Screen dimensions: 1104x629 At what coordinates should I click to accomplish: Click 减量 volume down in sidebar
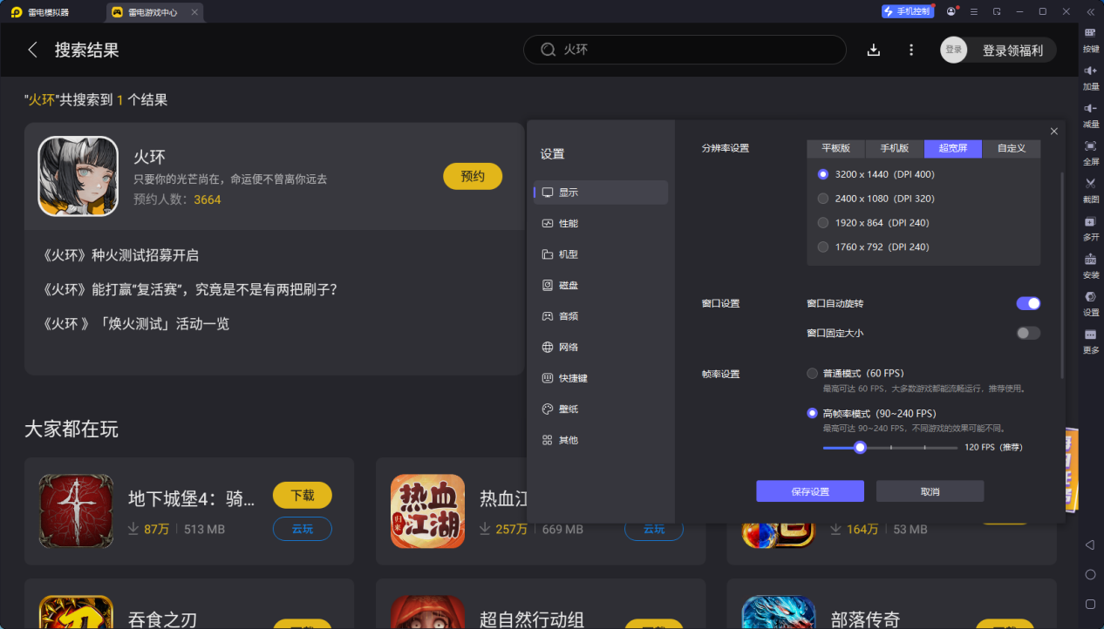point(1091,115)
